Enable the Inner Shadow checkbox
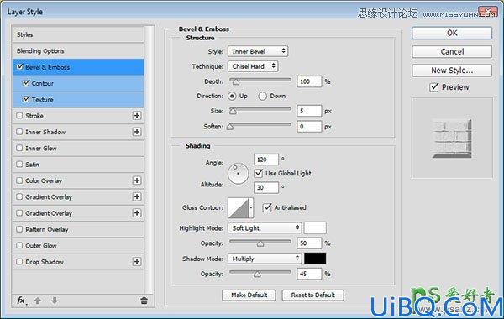504x319 pixels. (19, 132)
